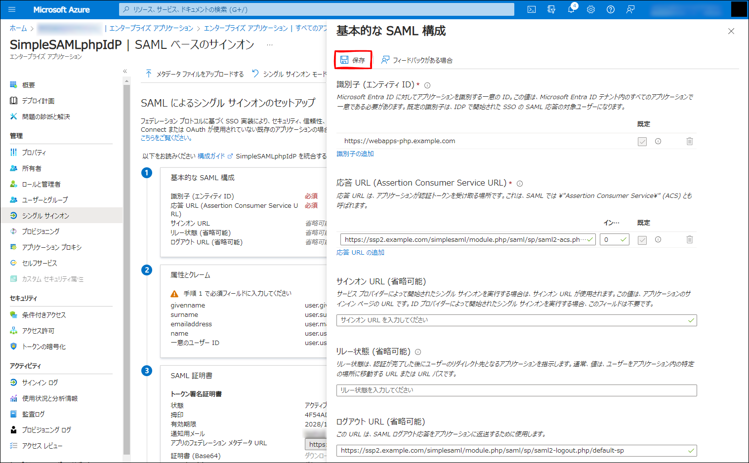The image size is (749, 463).
Task: Open プロビジョニング in sidebar
Action: pos(41,231)
